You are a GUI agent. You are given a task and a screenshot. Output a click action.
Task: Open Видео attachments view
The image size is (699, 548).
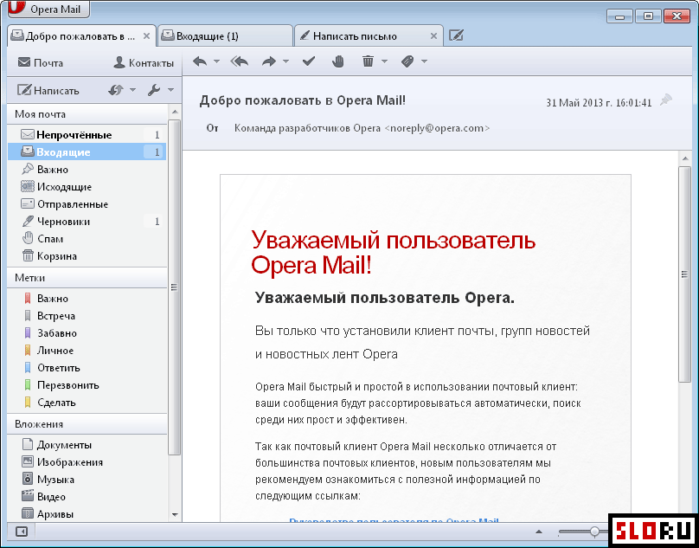tap(87, 497)
